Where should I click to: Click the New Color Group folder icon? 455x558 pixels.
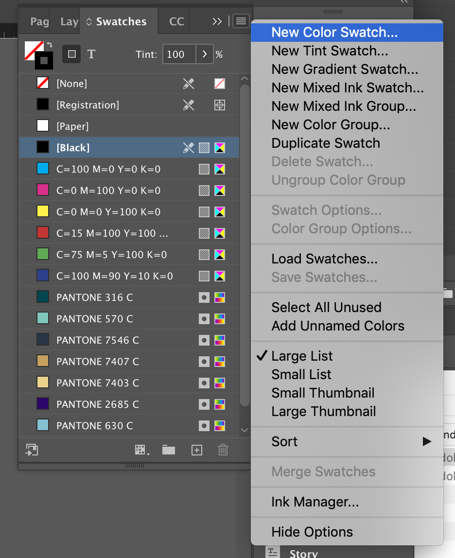click(x=169, y=450)
